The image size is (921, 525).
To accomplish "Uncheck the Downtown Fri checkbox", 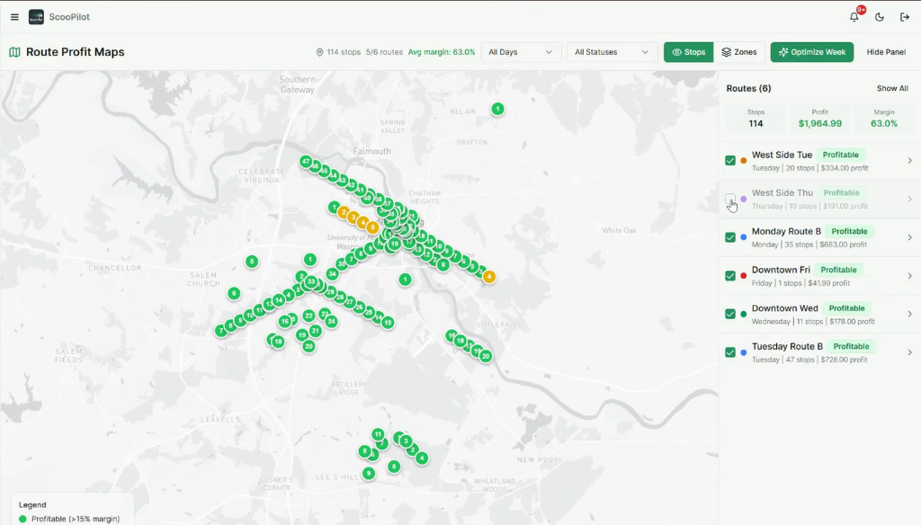I will 730,275.
